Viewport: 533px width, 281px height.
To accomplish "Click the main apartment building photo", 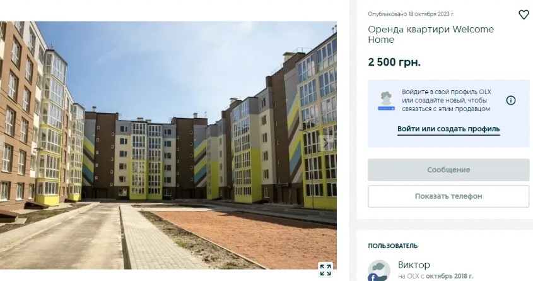I will pyautogui.click(x=168, y=145).
